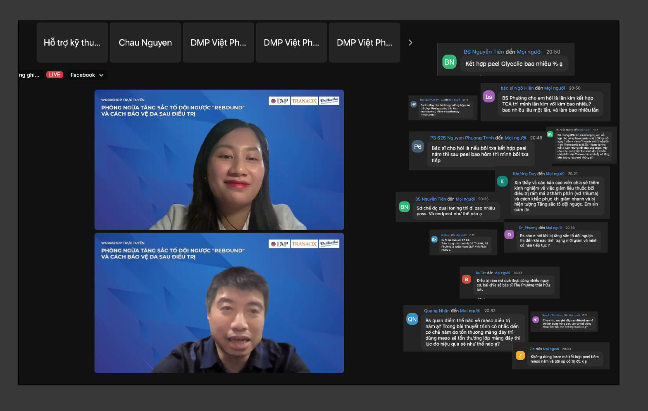
Task: Select the "Hỗ trợ kỹ thu..." participant tile
Action: tap(72, 43)
